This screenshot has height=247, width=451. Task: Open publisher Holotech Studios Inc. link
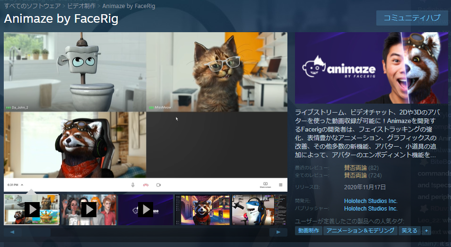tap(371, 208)
